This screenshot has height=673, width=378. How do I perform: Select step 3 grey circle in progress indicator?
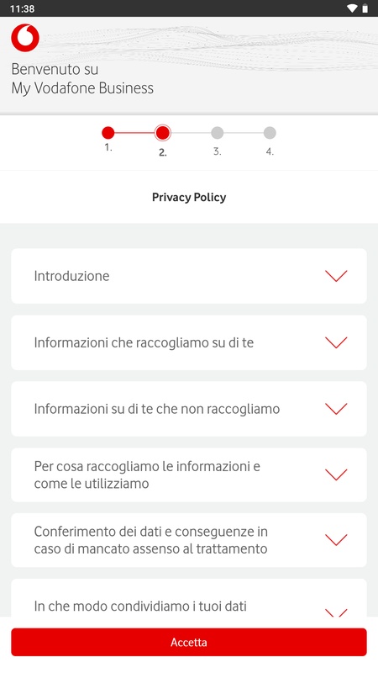tap(218, 133)
